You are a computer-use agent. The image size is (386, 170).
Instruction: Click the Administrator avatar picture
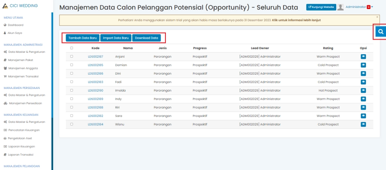(x=340, y=7)
